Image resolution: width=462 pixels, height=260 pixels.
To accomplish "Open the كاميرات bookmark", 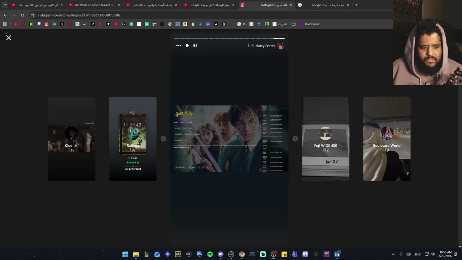I will point(280,24).
